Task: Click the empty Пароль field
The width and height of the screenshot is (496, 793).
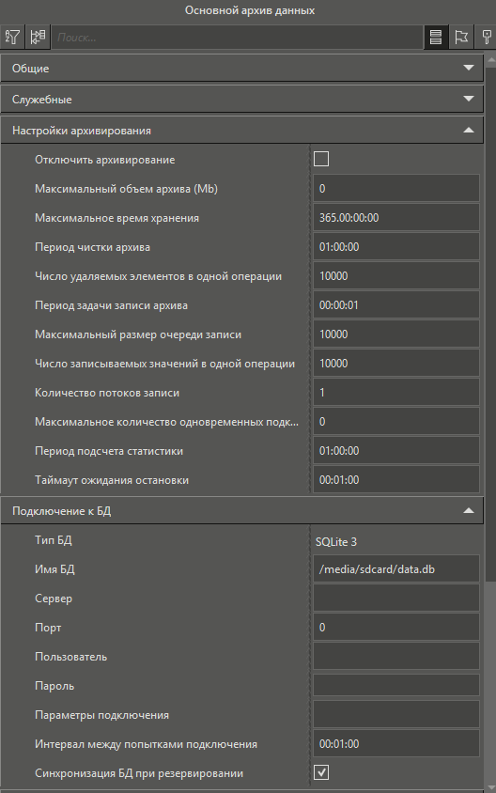Action: pos(395,686)
